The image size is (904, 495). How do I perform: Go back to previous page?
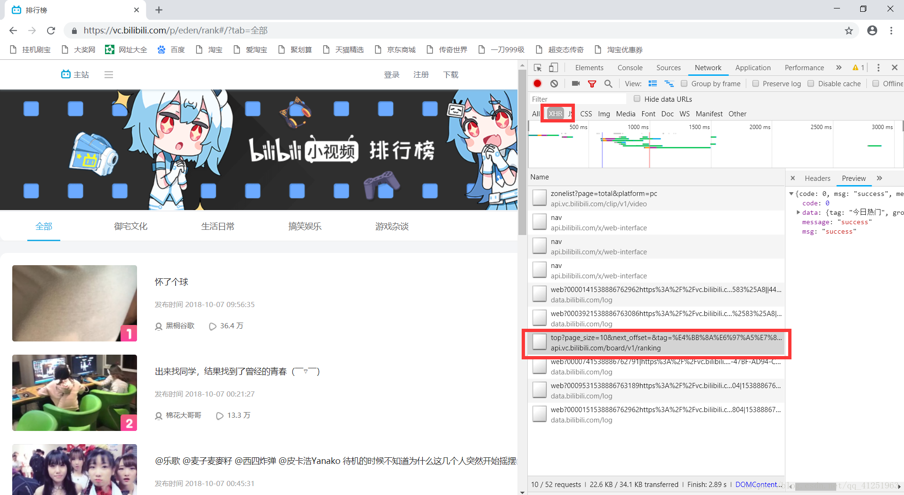click(x=13, y=31)
